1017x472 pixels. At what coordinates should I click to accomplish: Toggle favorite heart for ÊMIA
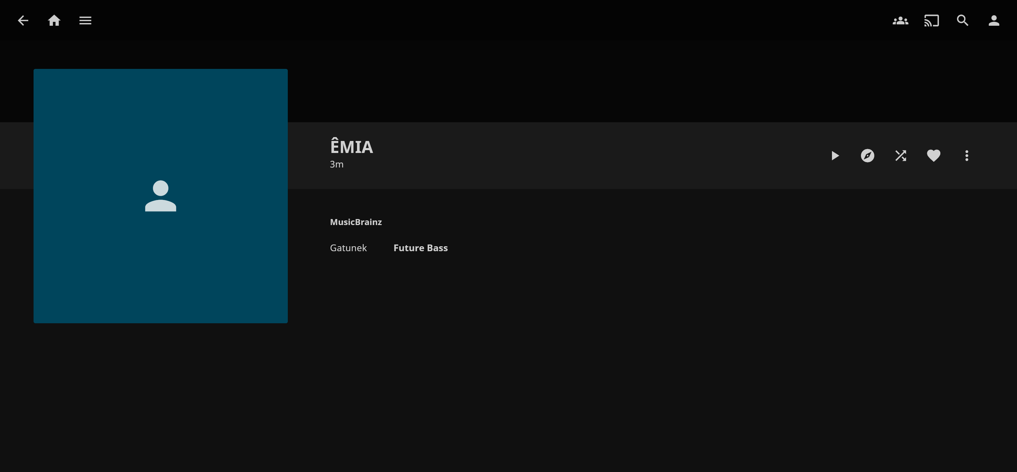coord(933,155)
